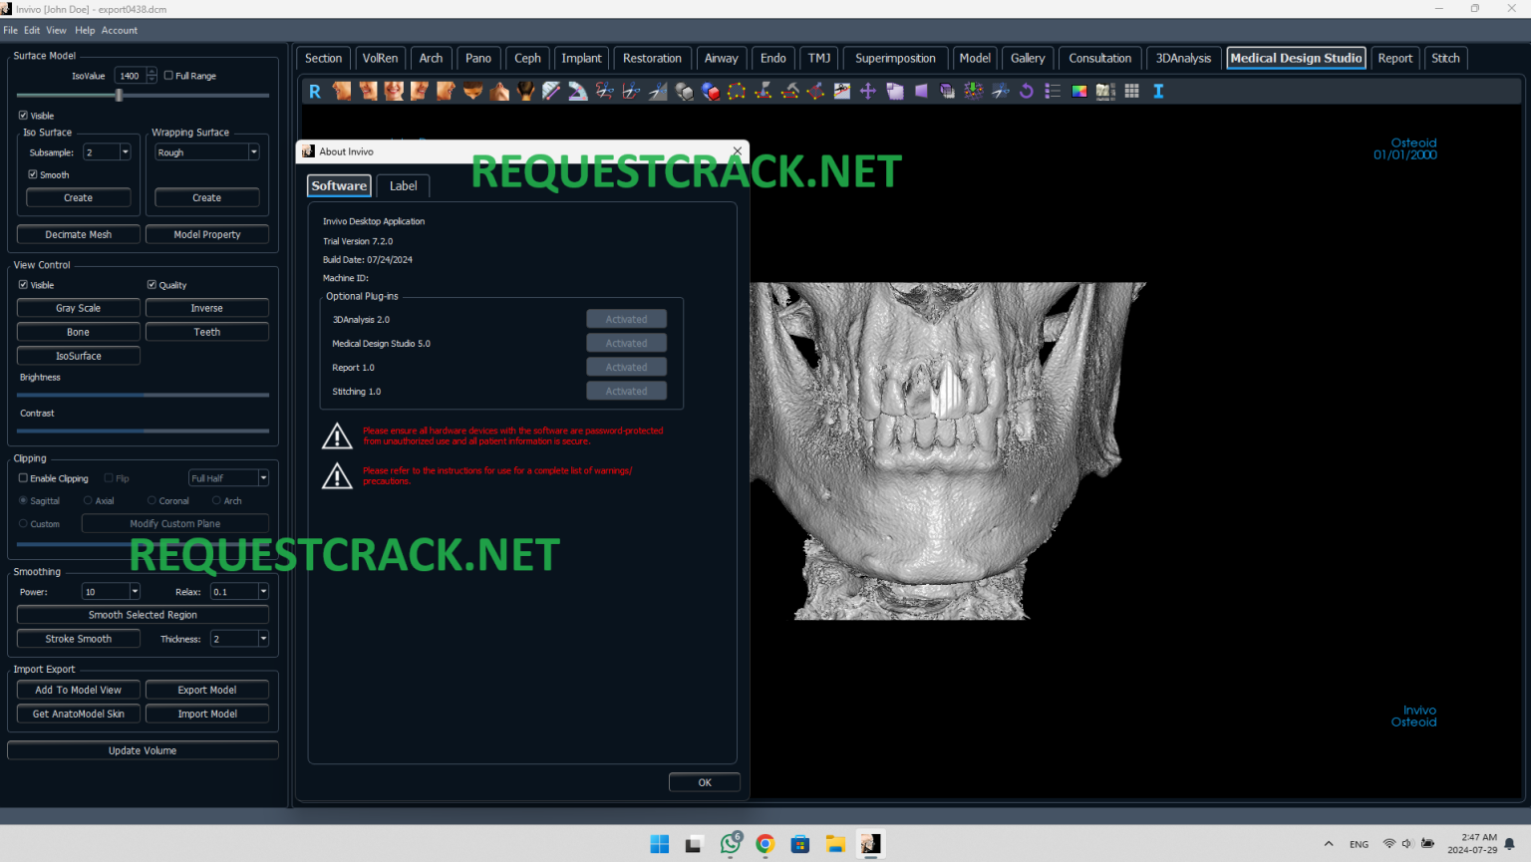
Task: Select the frontal face view orientation icon
Action: [394, 91]
